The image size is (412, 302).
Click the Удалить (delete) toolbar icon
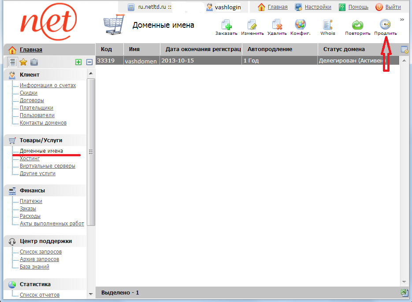pos(277,25)
